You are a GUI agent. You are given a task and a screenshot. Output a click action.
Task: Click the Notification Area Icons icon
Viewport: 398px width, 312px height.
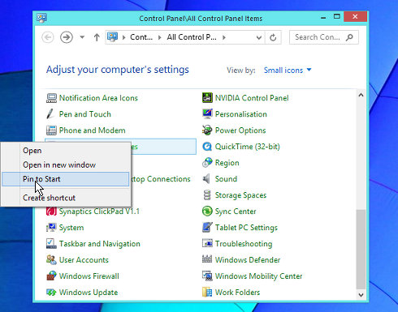[51, 98]
